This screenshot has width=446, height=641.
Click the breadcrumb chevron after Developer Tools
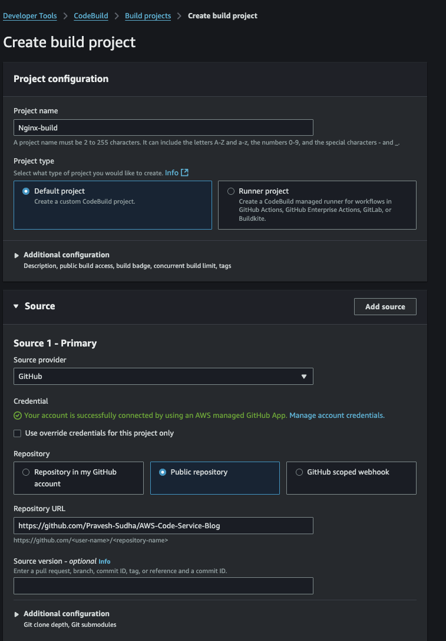pos(65,16)
